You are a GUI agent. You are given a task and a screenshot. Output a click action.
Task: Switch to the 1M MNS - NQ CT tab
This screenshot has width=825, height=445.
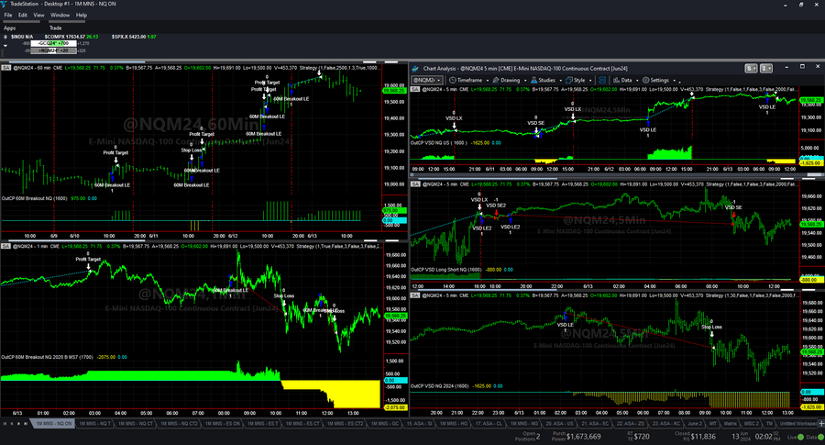[136, 423]
